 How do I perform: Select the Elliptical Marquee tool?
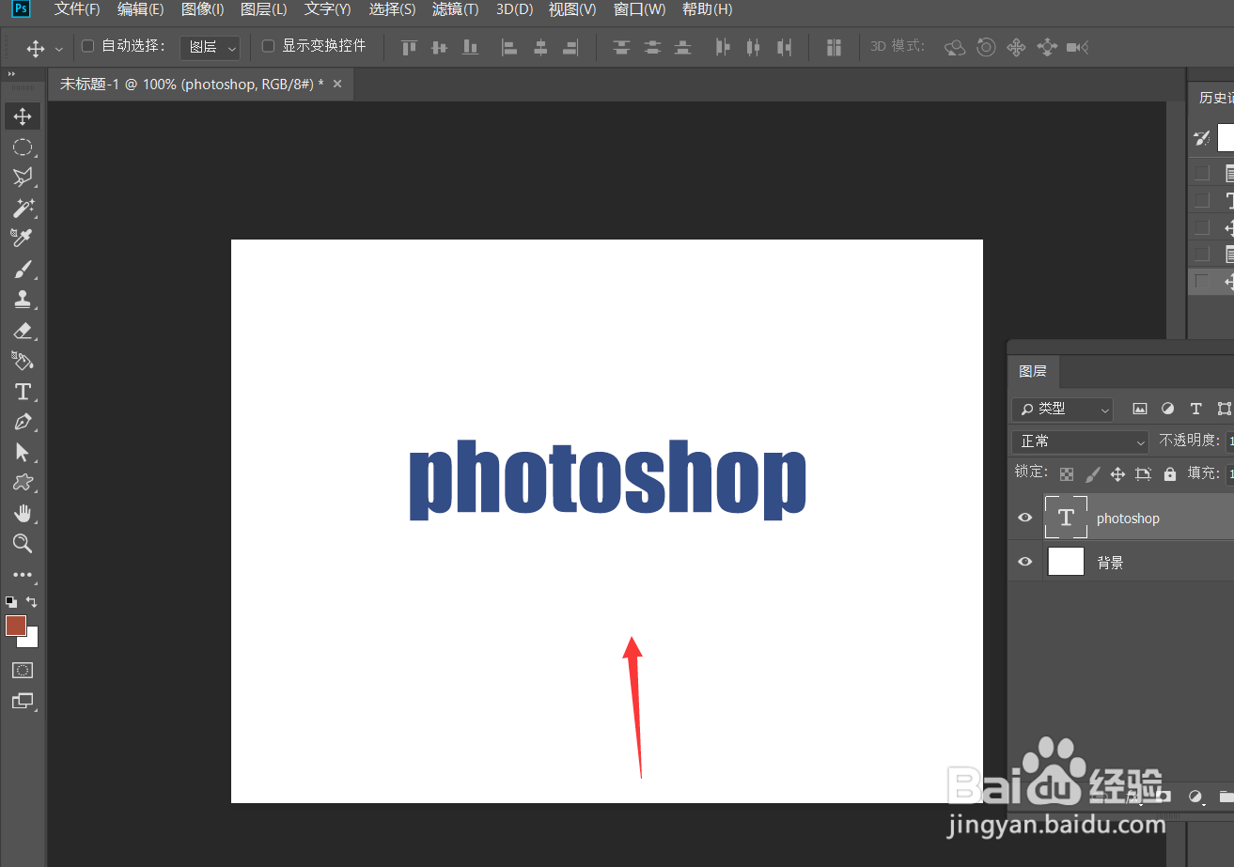click(23, 147)
